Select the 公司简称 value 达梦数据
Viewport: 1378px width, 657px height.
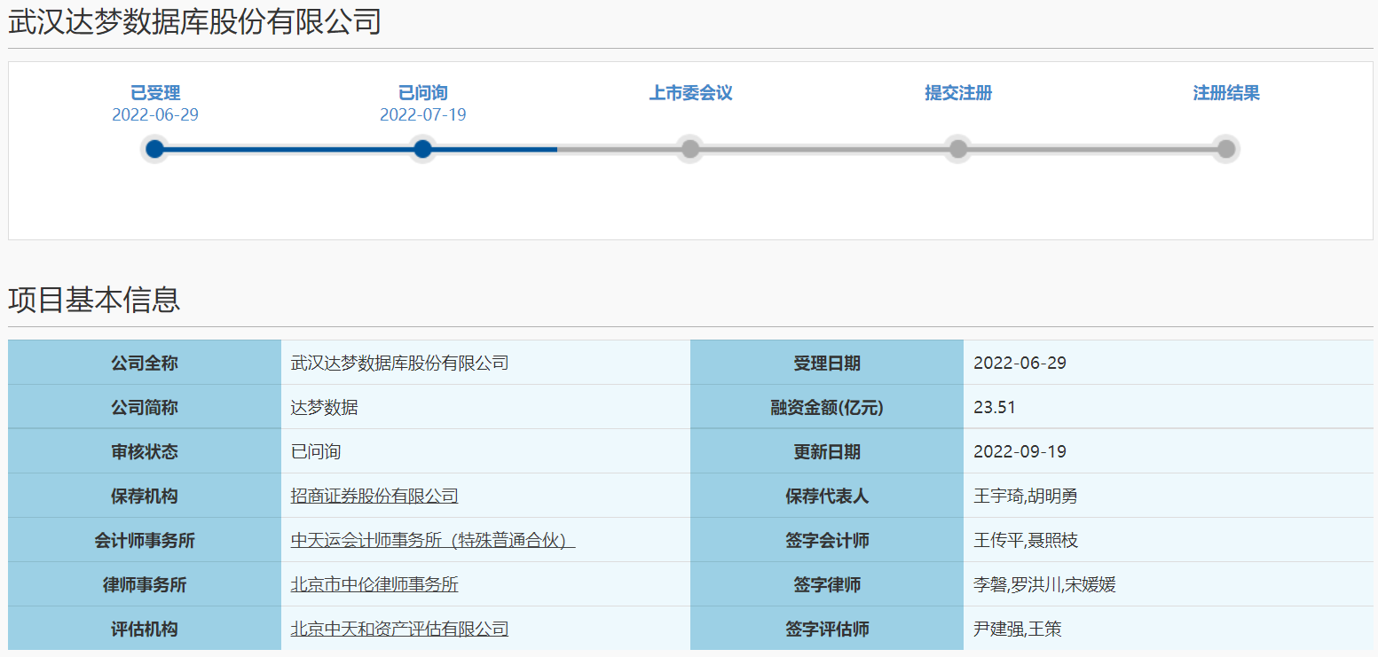[327, 407]
